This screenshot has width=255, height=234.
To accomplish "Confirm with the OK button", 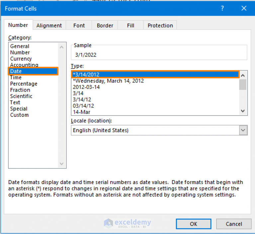I will point(194,224).
